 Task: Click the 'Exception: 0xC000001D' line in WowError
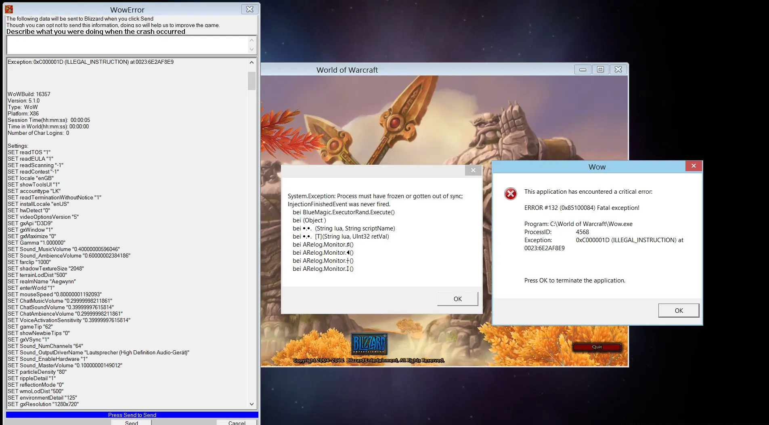(91, 62)
